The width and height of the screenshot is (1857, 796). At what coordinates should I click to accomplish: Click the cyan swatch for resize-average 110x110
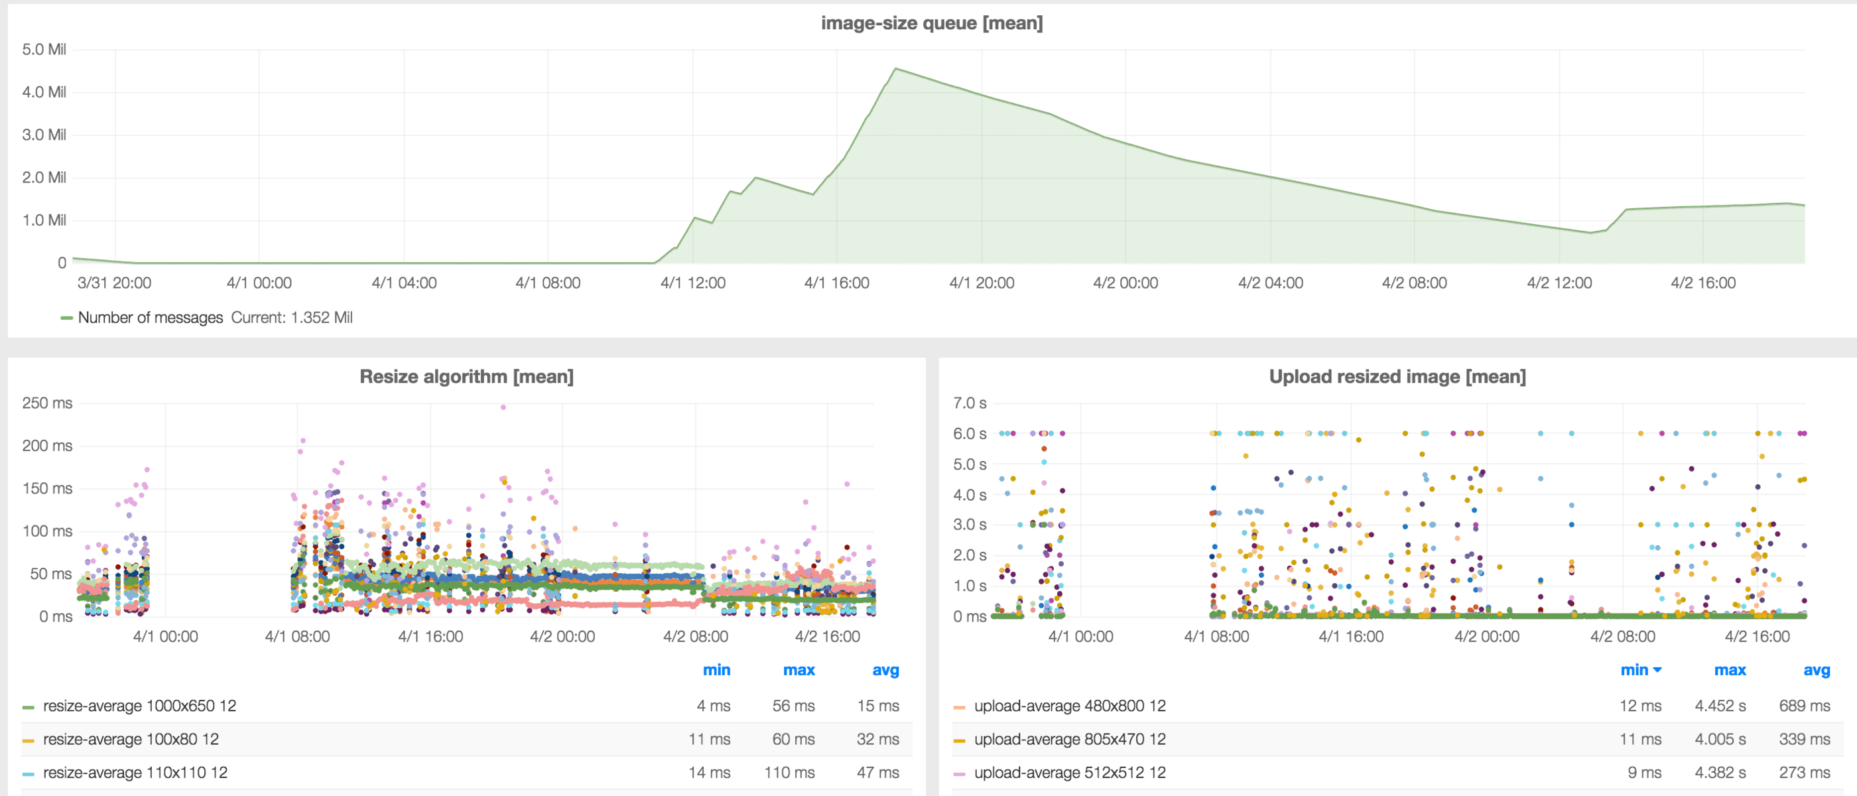[x=28, y=773]
